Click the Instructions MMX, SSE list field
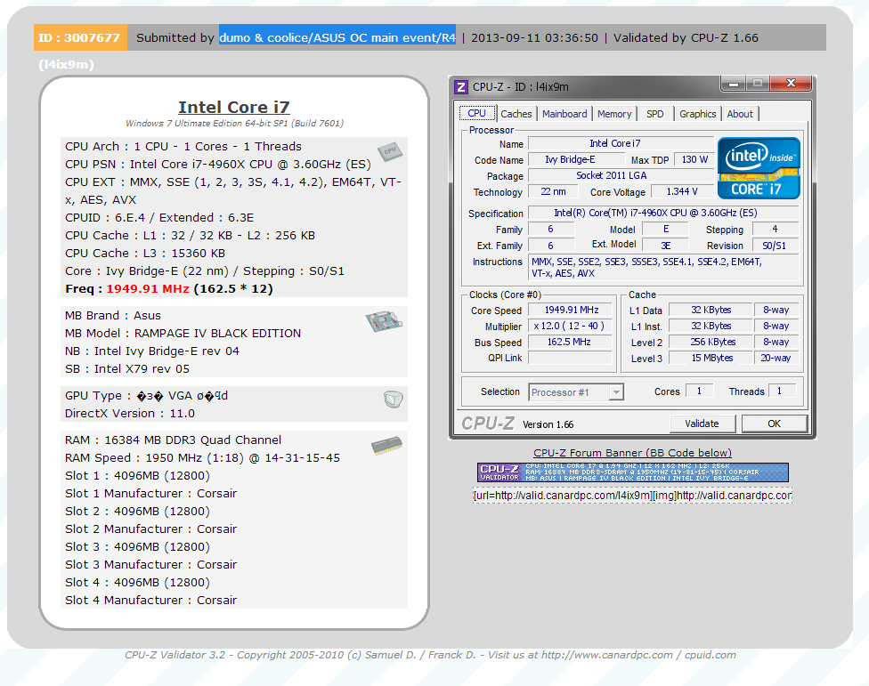The height and width of the screenshot is (686, 869). pos(662,268)
